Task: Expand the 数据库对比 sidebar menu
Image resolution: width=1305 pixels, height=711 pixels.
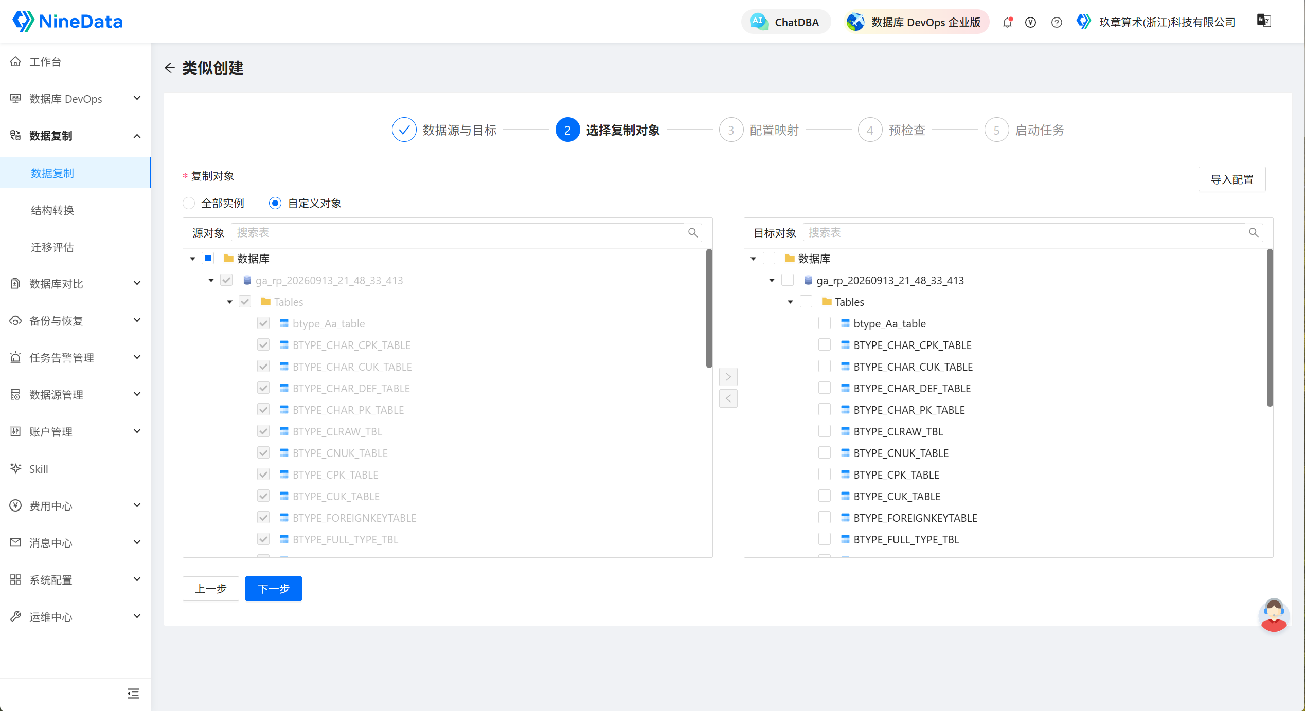Action: [75, 284]
